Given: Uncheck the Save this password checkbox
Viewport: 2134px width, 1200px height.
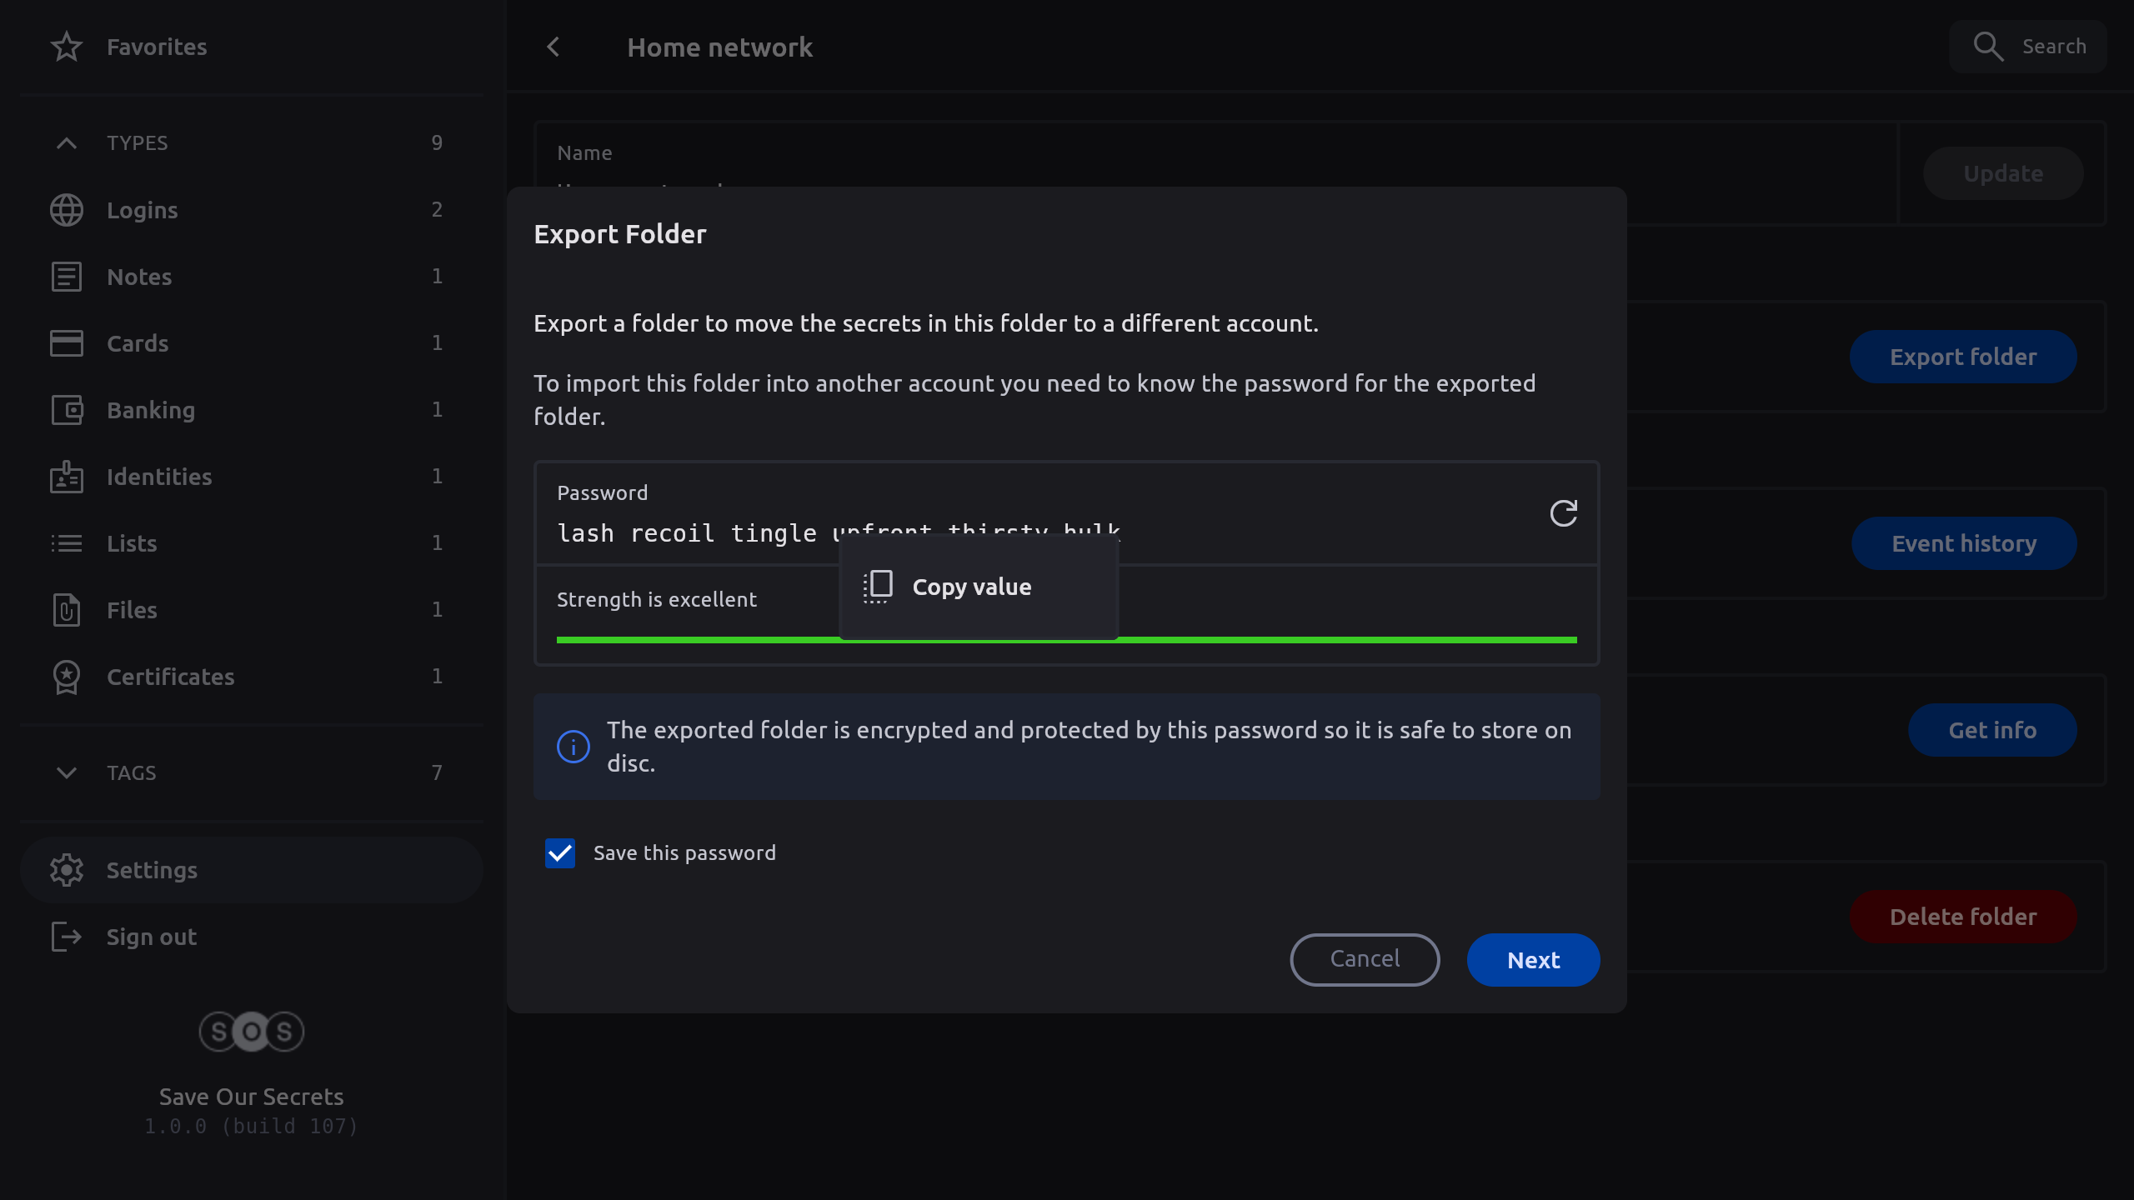Looking at the screenshot, I should [x=560, y=853].
